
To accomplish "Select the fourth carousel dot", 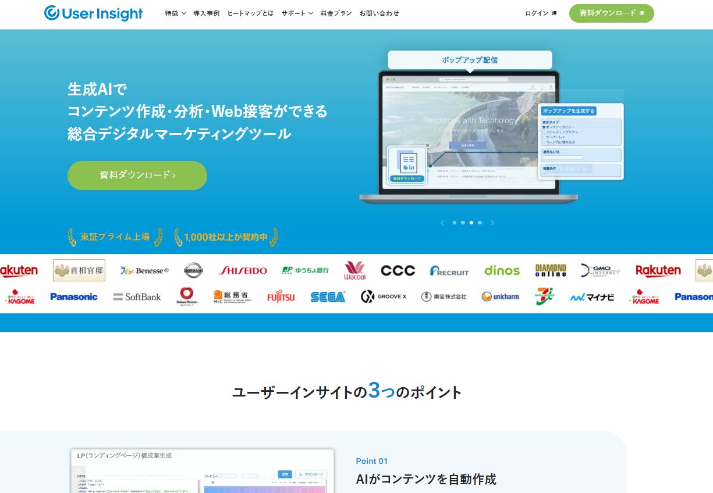I will [x=480, y=223].
